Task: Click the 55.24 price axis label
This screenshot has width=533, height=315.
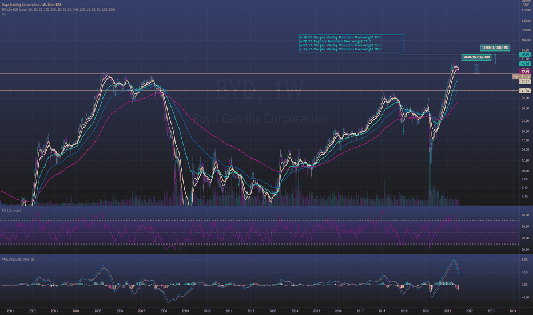Action: [x=525, y=81]
